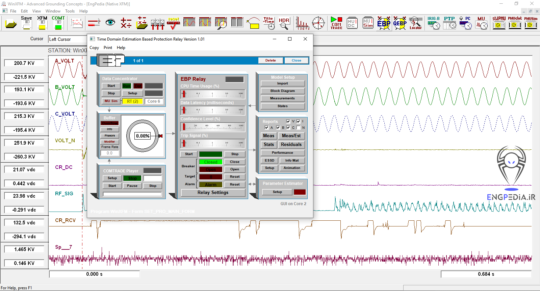The image size is (540, 291).
Task: Open the math operations icon
Action: click(x=126, y=23)
